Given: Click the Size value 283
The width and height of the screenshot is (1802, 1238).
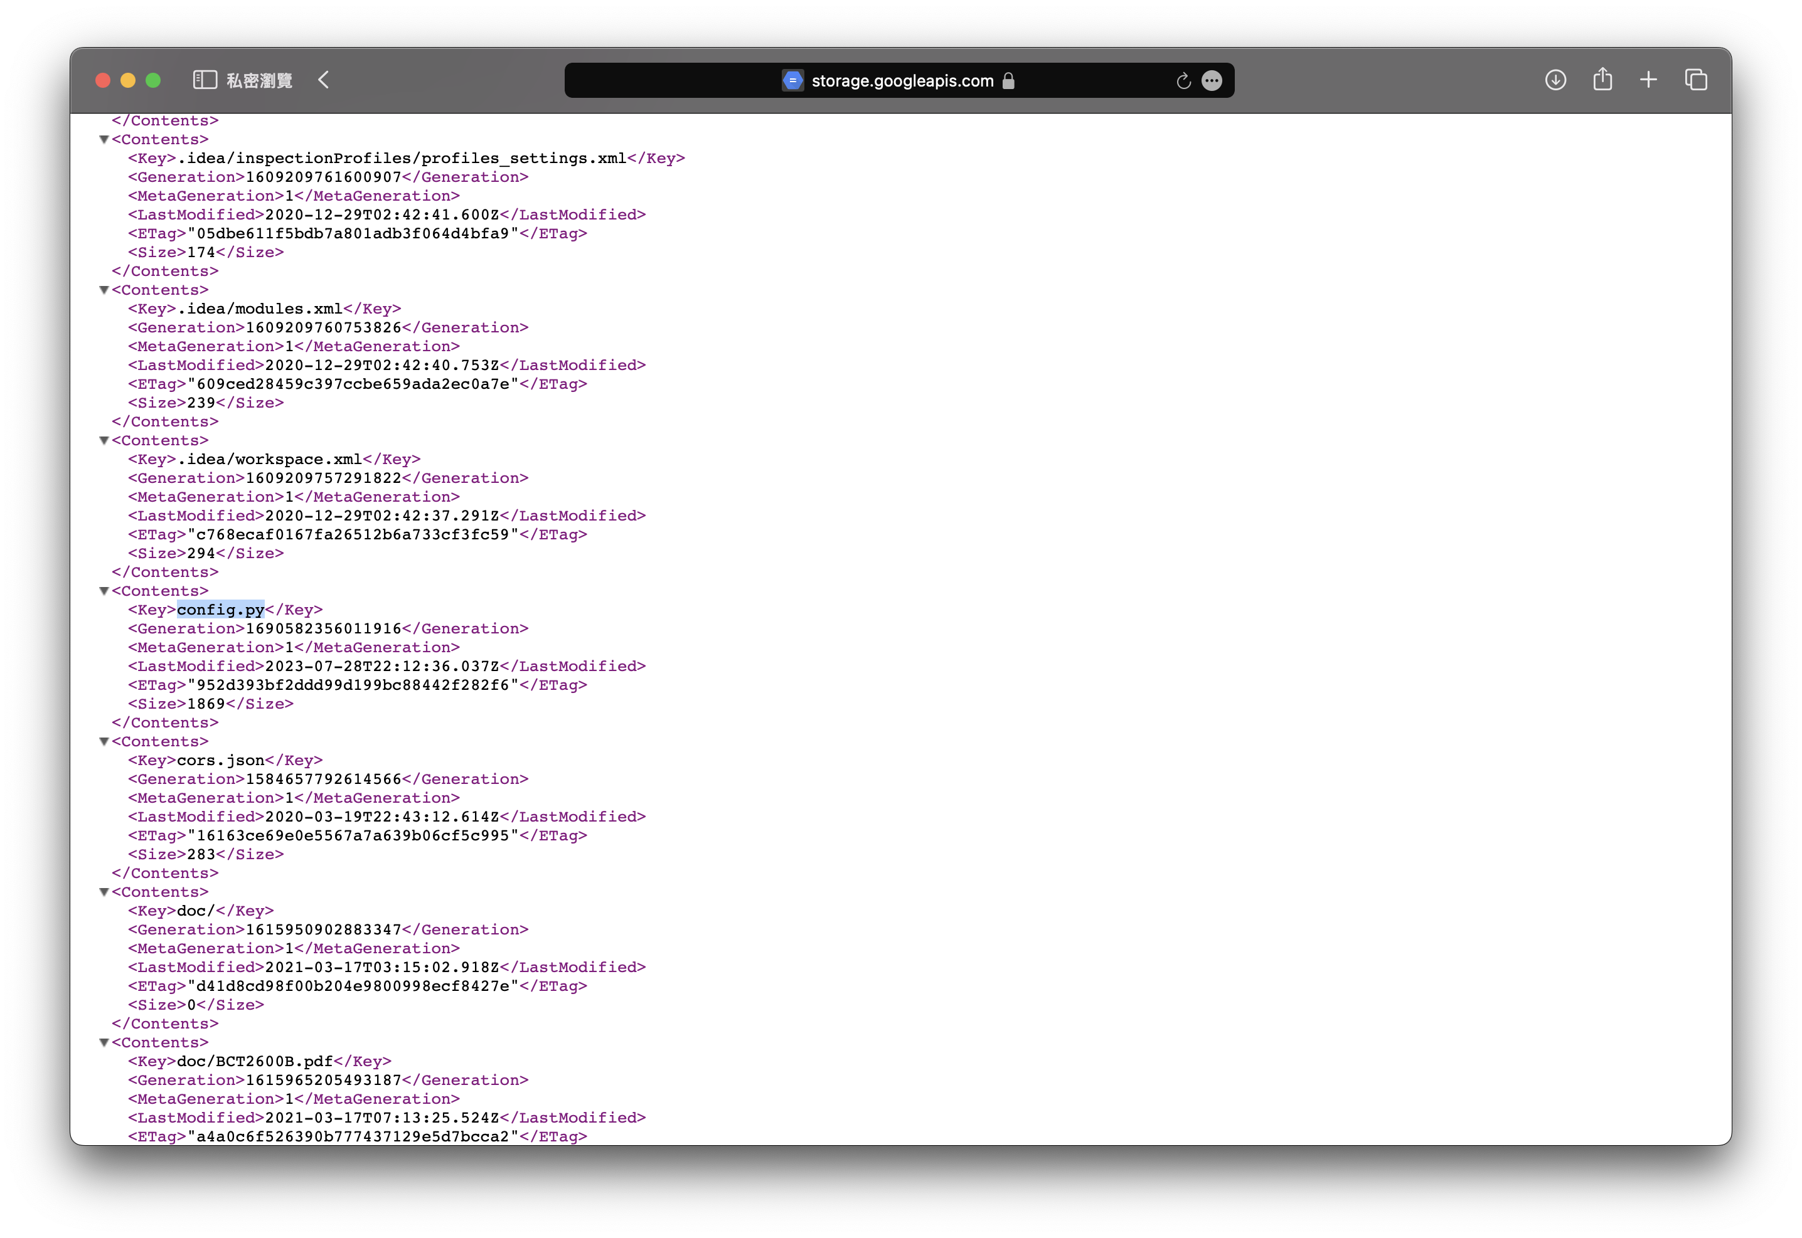Looking at the screenshot, I should [x=201, y=854].
